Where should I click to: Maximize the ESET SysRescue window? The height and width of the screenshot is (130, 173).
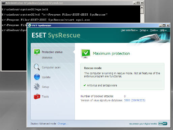coord(164,25)
